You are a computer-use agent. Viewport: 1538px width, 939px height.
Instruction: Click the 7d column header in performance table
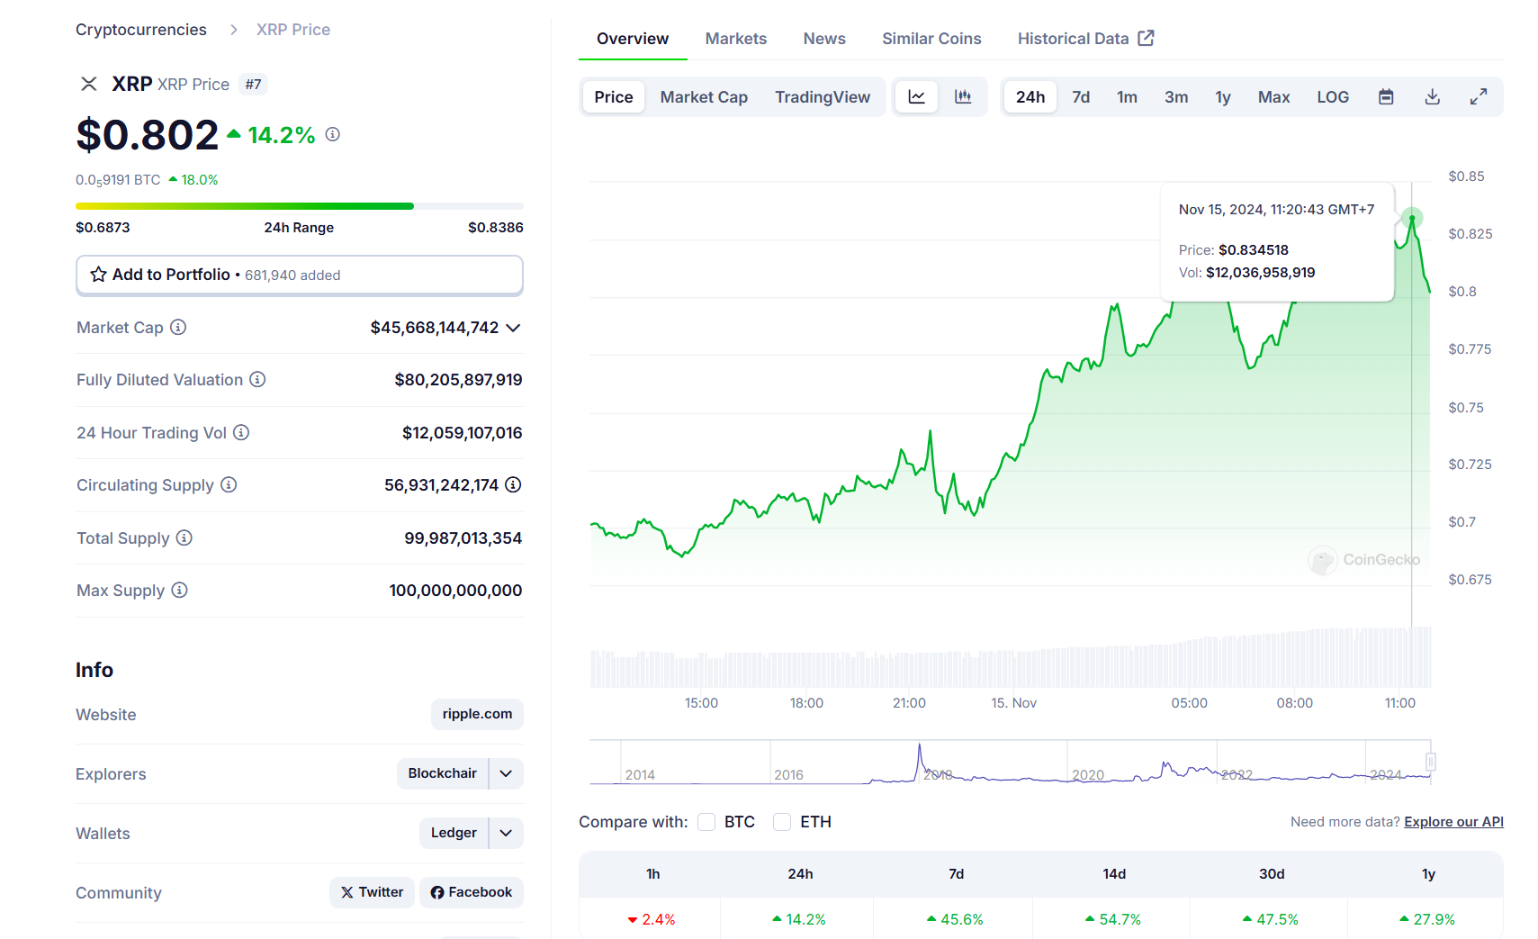click(x=956, y=874)
